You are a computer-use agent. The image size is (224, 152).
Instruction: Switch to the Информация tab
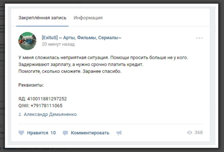click(x=88, y=18)
